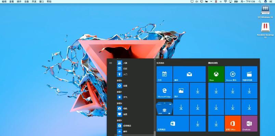Screen dimensions: 275x136
Task: Click the download tile directly below 电影和电视
Action: (x=249, y=91)
